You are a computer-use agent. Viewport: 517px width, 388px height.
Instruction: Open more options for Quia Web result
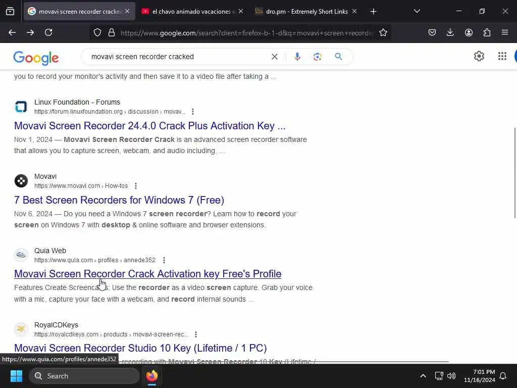point(164,260)
